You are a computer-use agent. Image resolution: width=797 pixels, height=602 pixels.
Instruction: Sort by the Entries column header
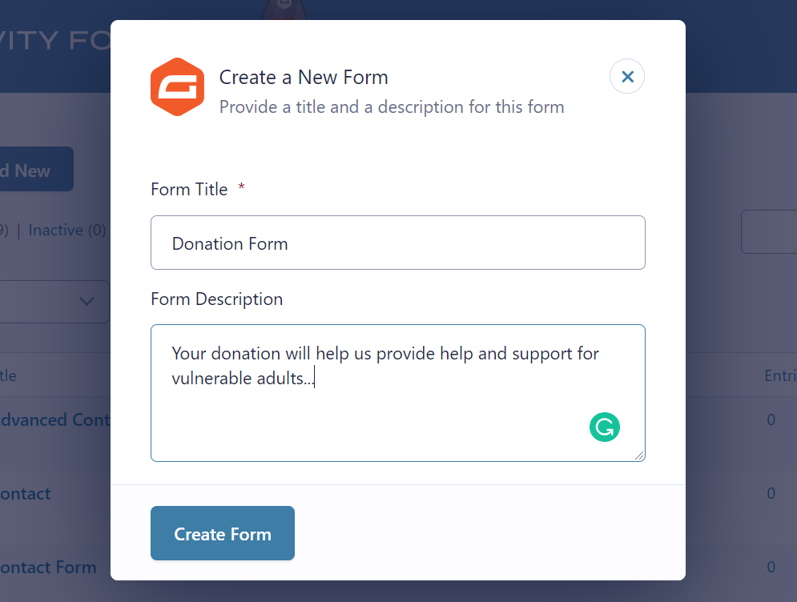780,376
